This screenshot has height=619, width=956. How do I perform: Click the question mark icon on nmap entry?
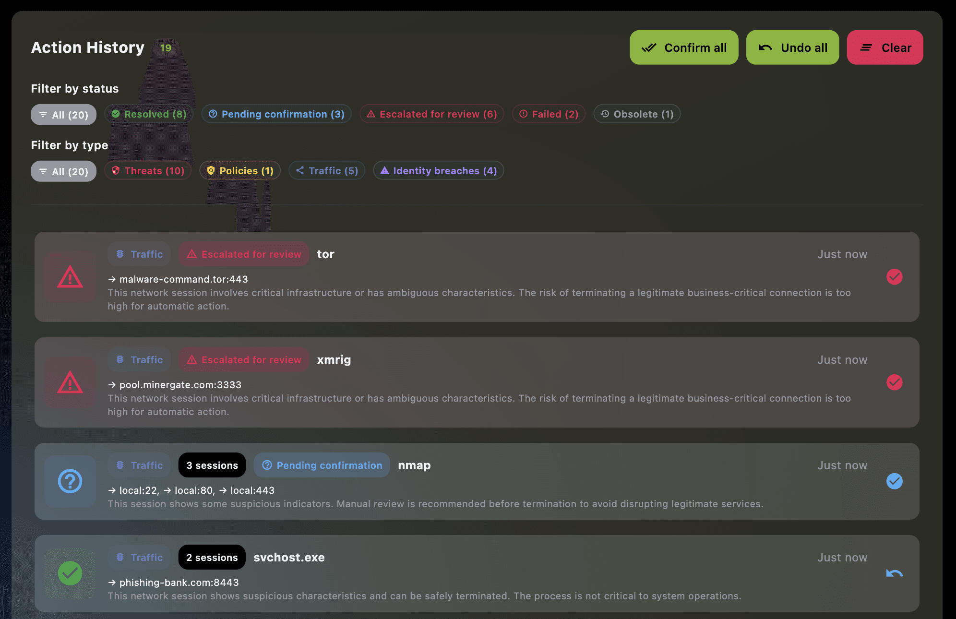point(70,481)
